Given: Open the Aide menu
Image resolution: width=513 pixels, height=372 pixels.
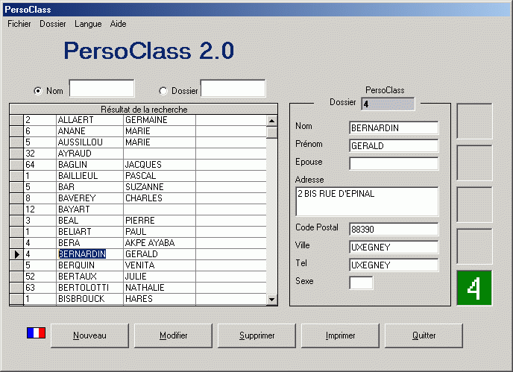Looking at the screenshot, I should (118, 24).
